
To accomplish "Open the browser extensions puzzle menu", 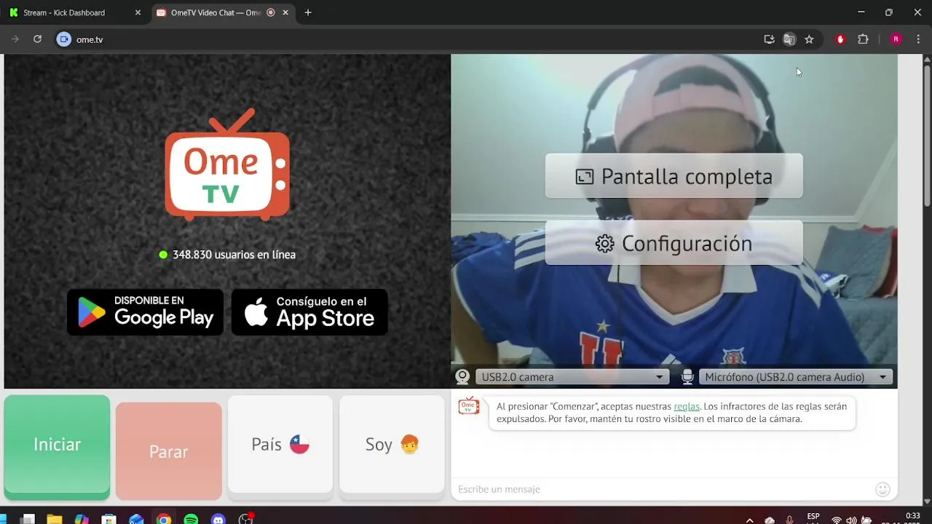I will coord(864,39).
